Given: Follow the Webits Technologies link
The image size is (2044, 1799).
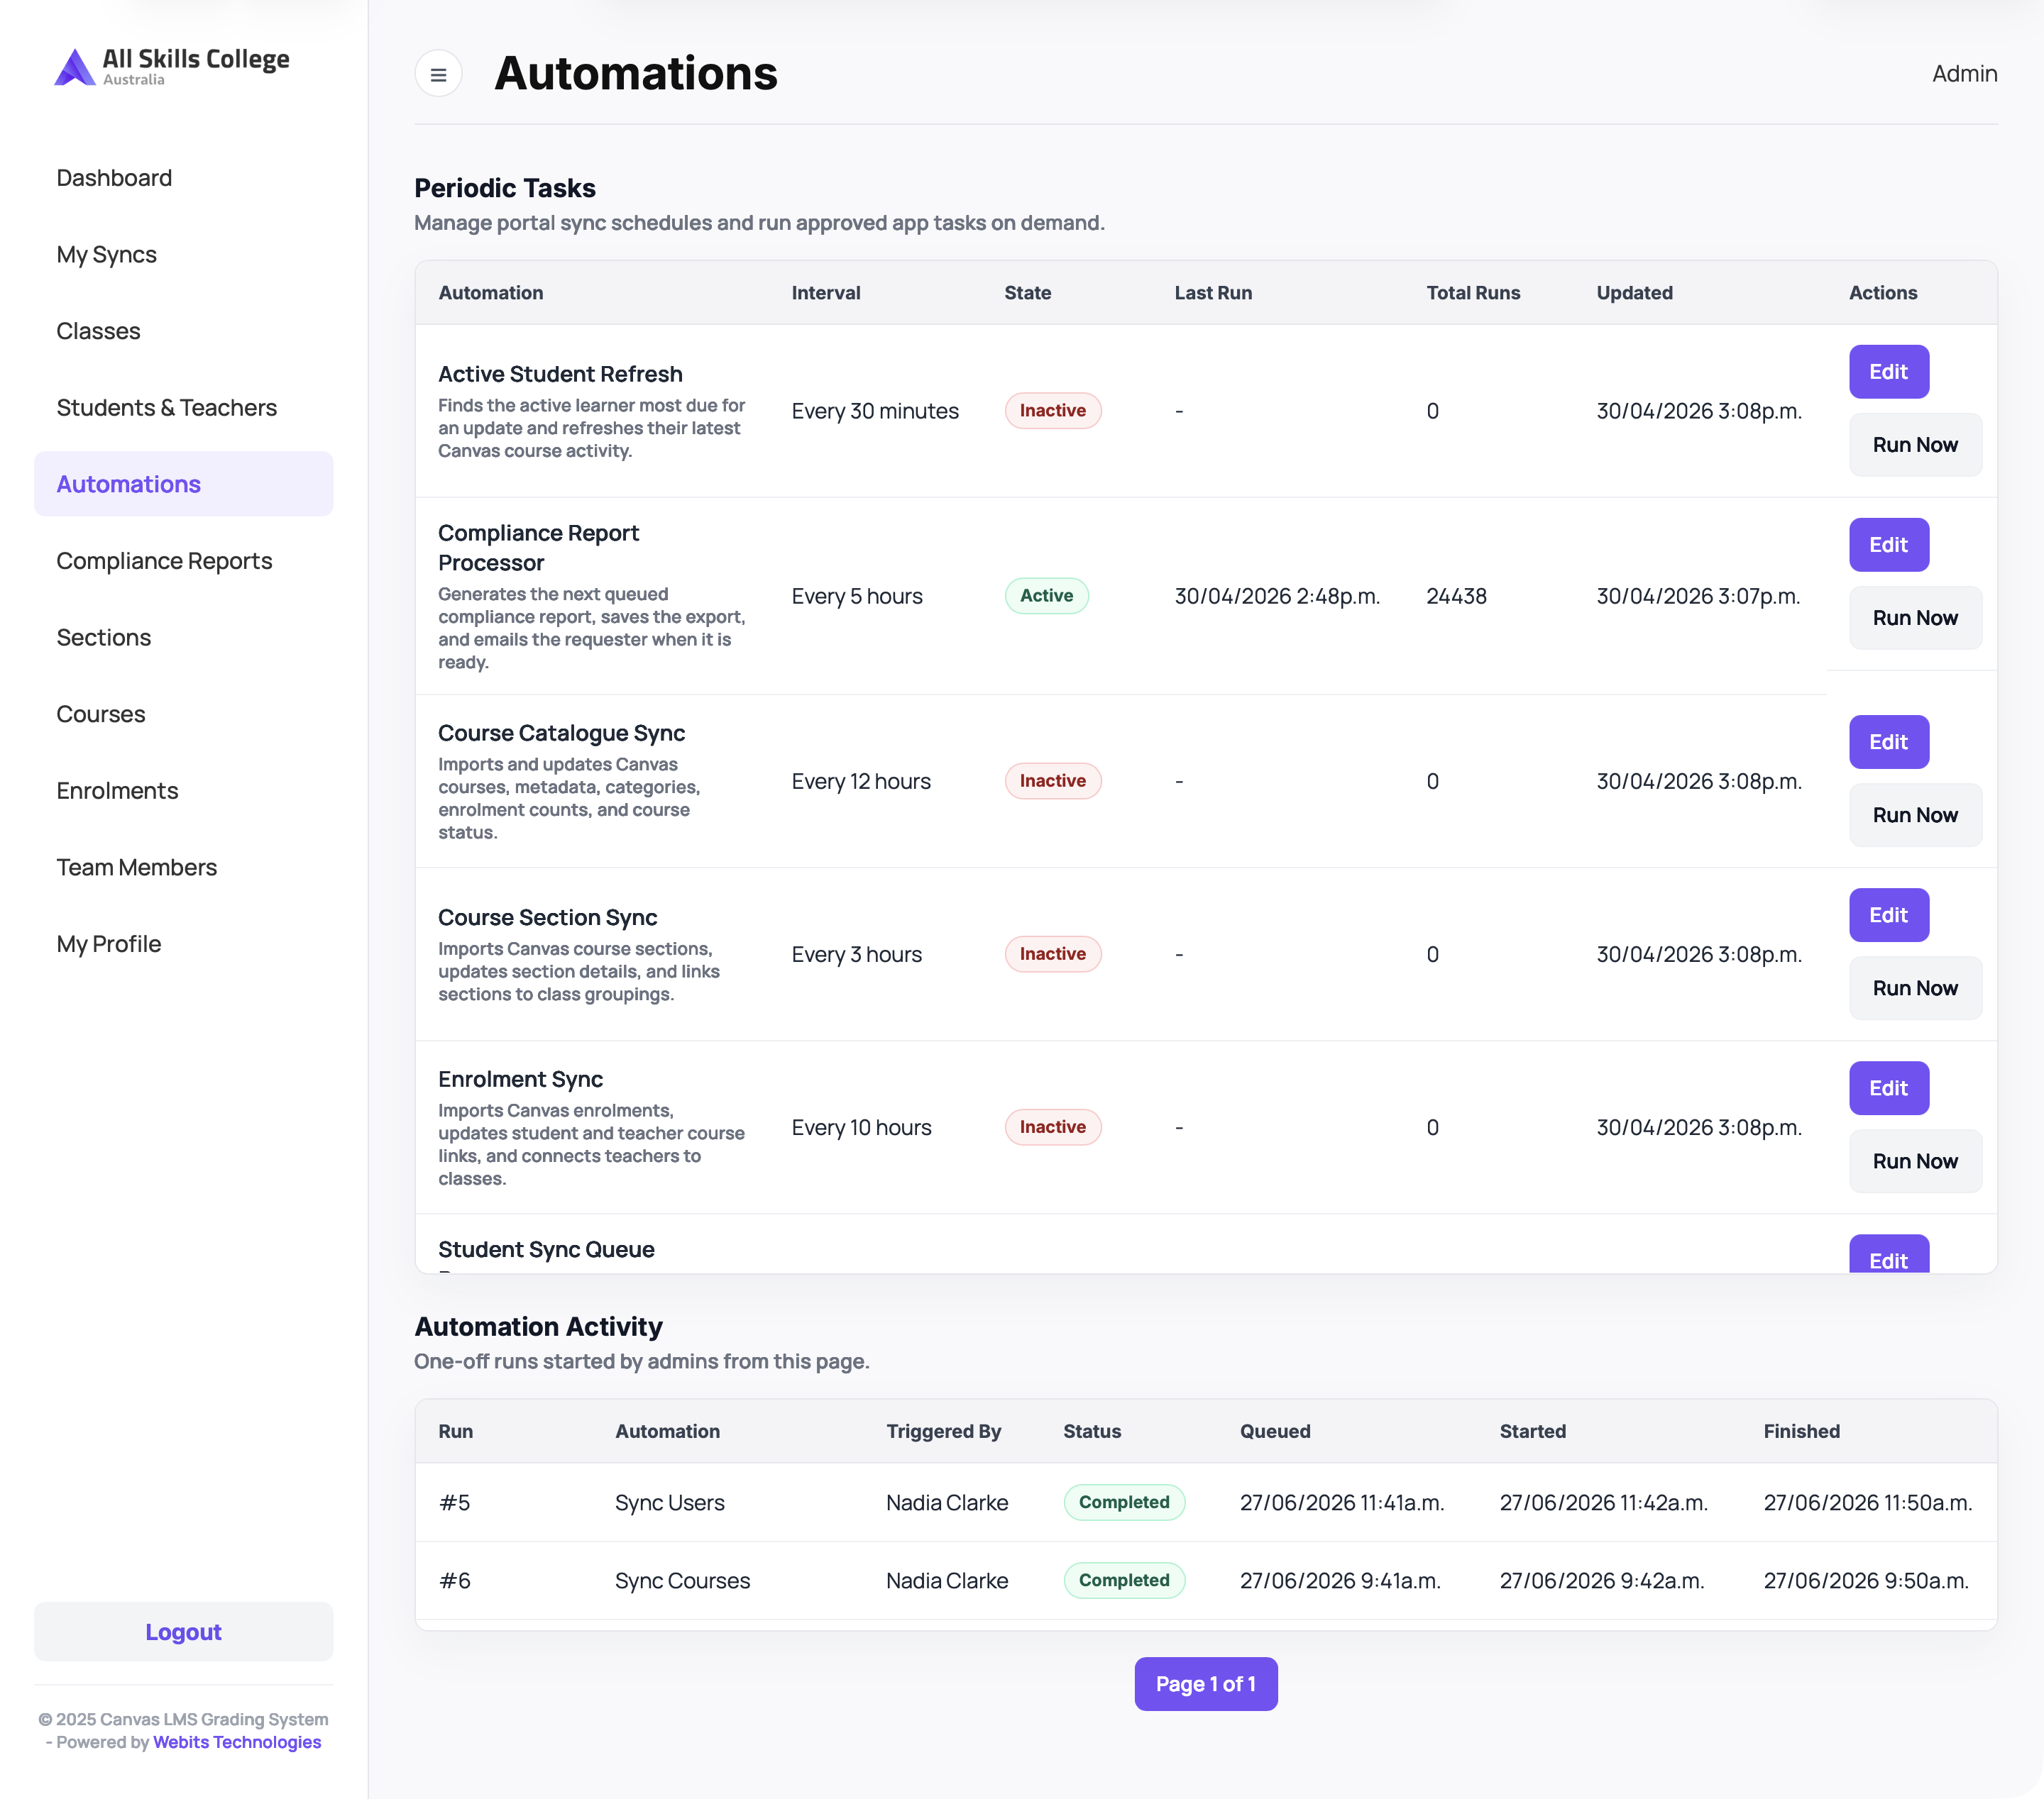Looking at the screenshot, I should tap(237, 1742).
